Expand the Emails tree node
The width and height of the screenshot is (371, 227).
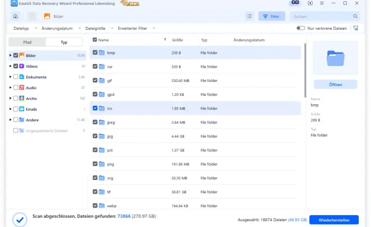(x=10, y=109)
